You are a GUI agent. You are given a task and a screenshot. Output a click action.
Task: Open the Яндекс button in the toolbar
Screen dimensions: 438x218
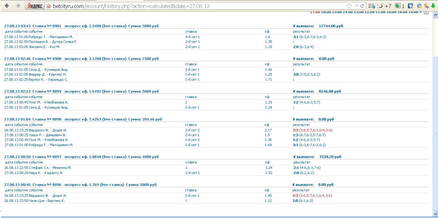[35, 6]
